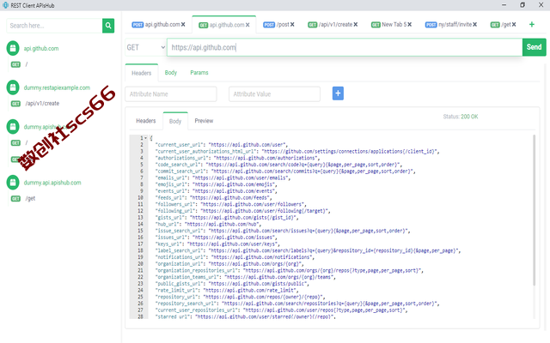The height and width of the screenshot is (343, 550).
Task: Click the GET badge next to /api/v1/create
Action: tap(15, 104)
